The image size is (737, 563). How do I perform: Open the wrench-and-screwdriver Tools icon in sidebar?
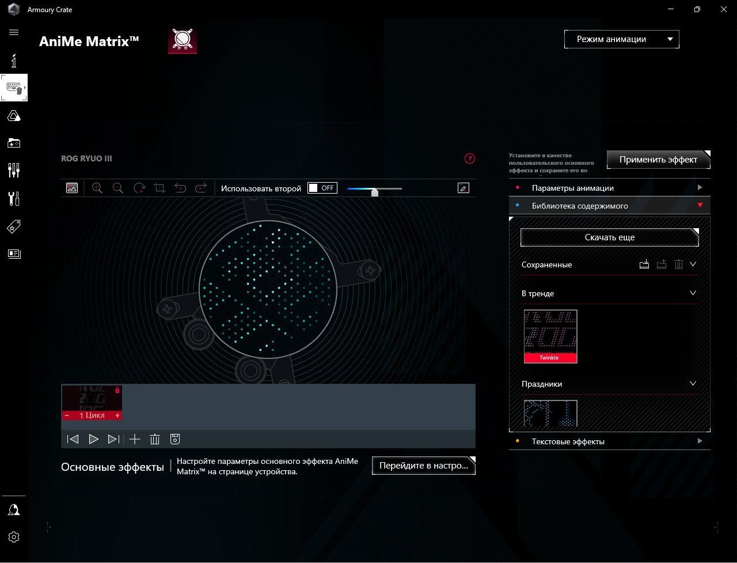click(x=14, y=198)
